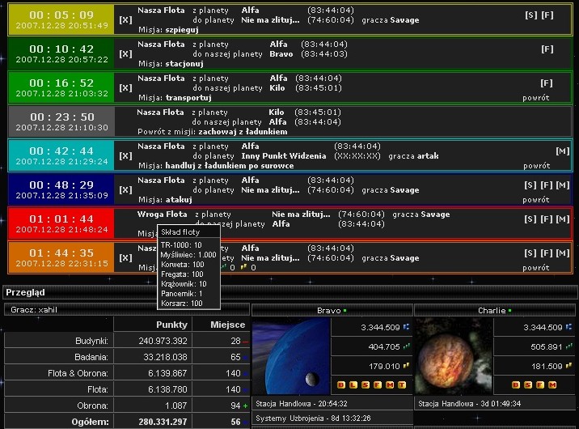Click [S] on the szpieguj mission row

[x=530, y=15]
